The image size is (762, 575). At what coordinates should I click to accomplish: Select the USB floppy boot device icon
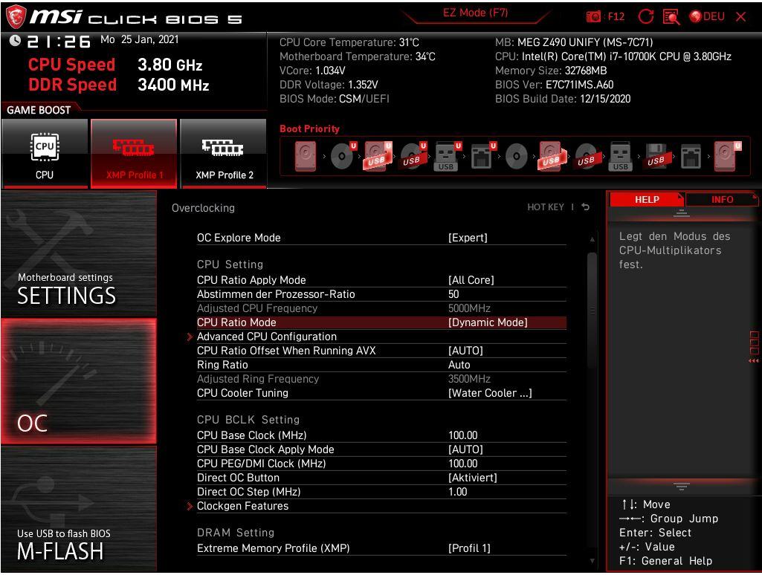click(657, 156)
